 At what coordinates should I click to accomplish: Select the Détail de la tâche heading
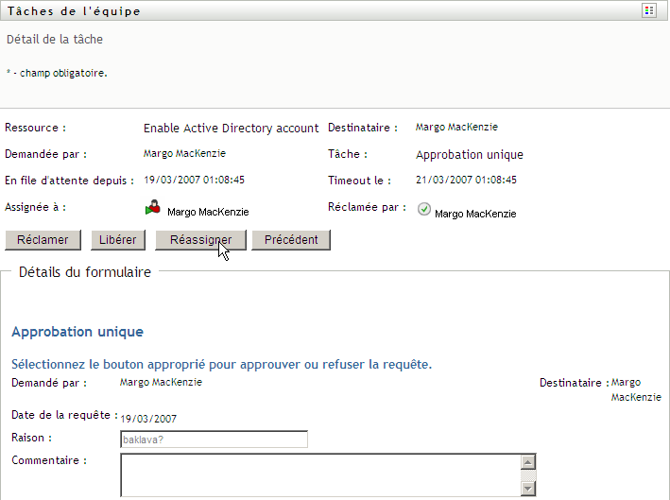55,40
